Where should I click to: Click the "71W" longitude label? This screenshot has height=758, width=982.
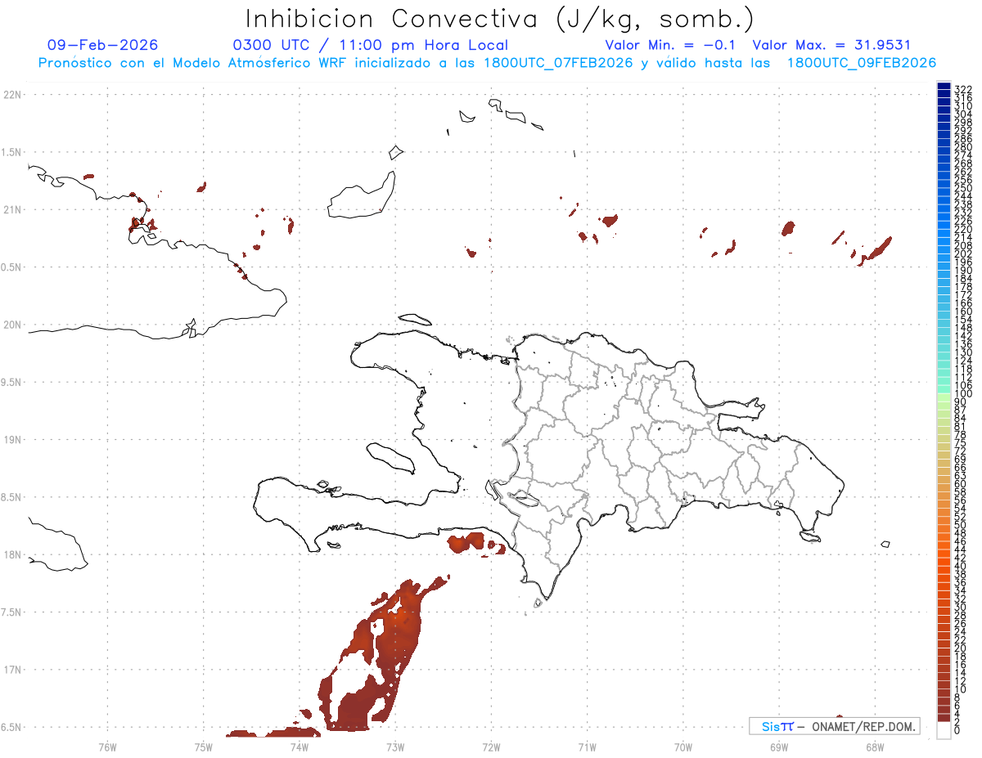pos(587,746)
